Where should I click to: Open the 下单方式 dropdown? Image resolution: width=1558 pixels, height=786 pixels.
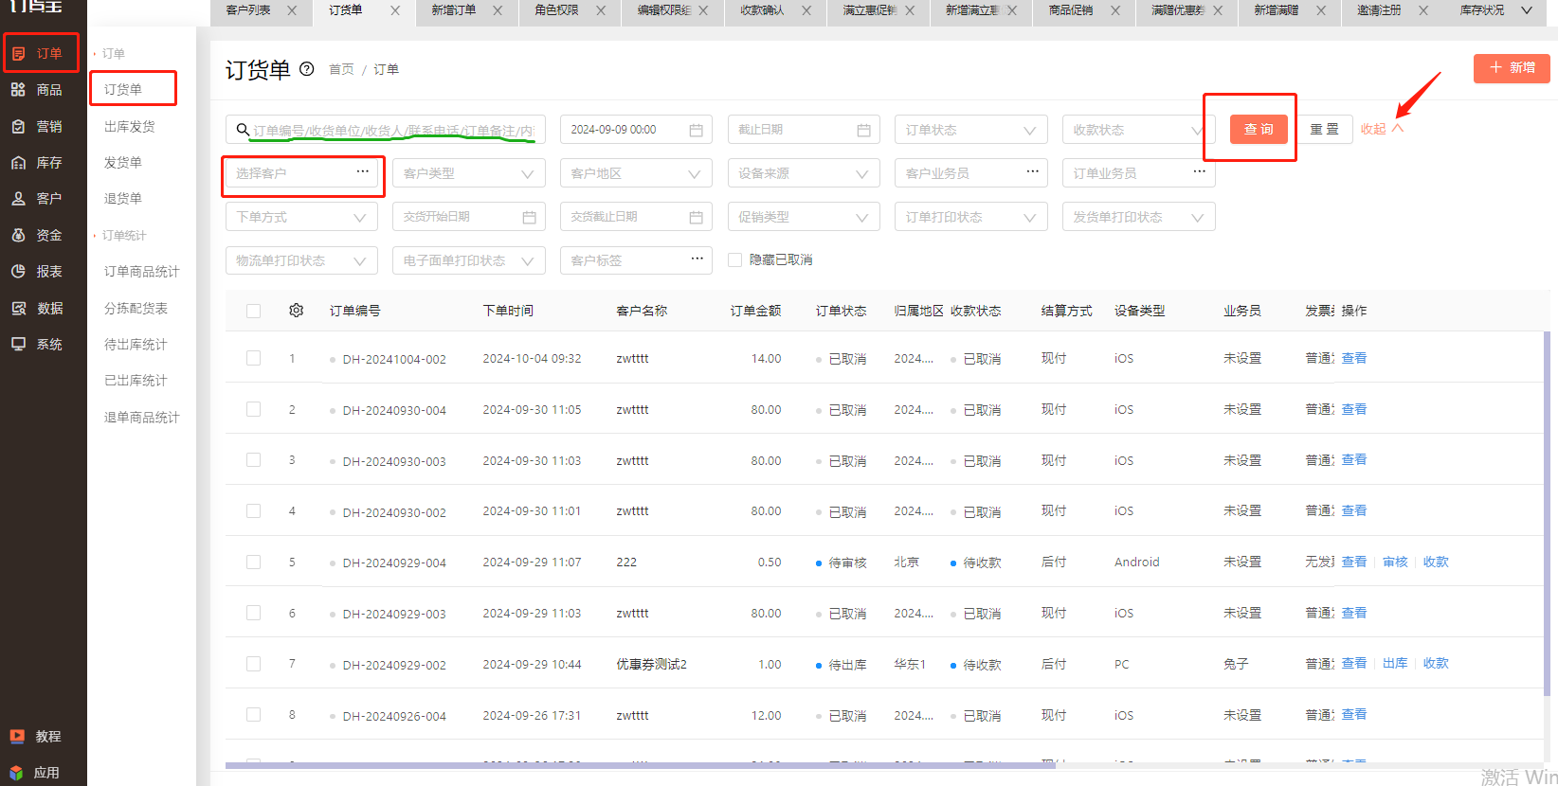tap(301, 217)
